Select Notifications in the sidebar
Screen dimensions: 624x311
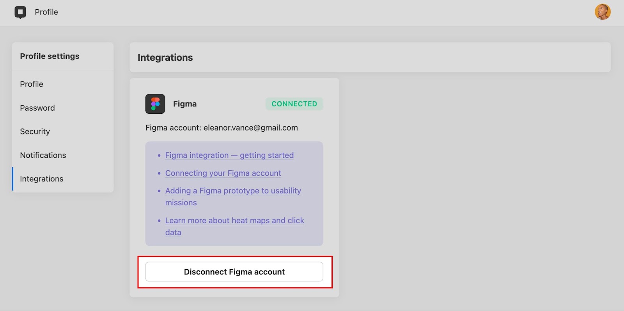tap(43, 155)
